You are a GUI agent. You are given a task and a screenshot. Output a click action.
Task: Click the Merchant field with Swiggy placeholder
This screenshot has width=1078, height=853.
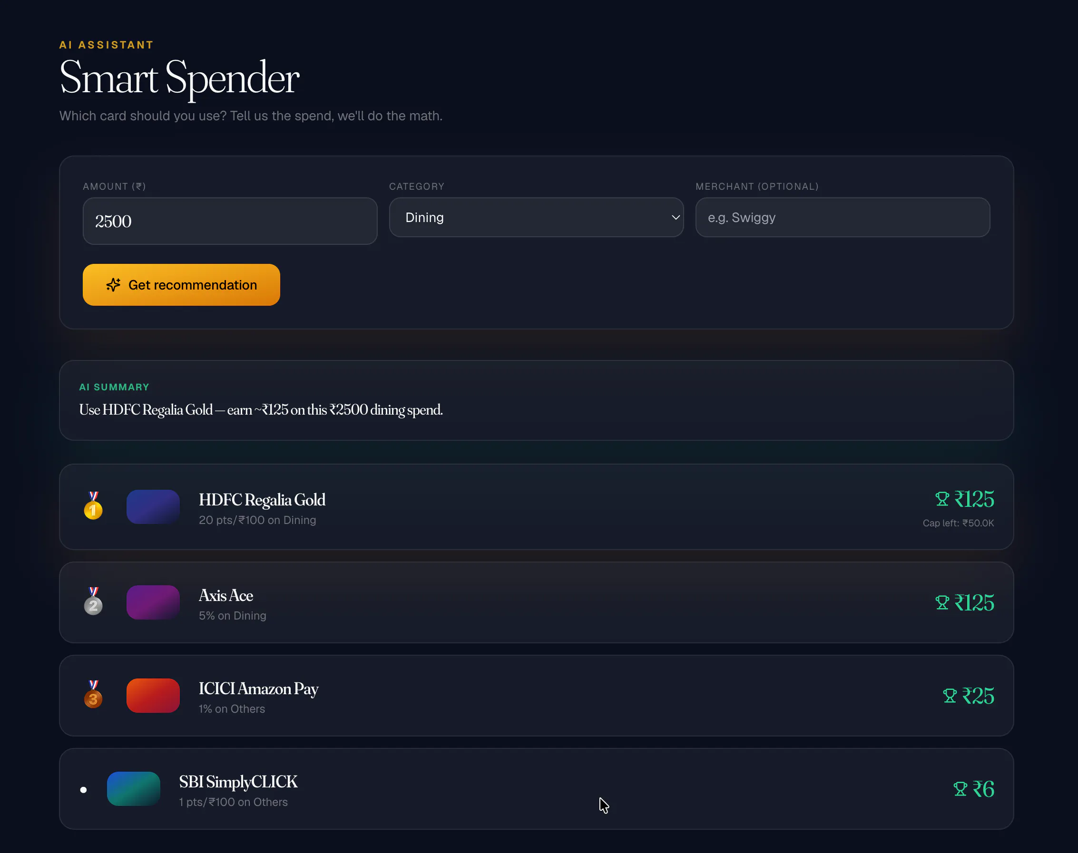point(843,217)
